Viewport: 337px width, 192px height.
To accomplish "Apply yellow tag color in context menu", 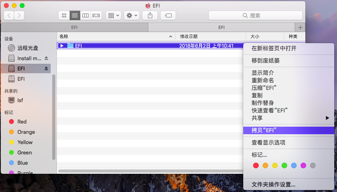I will [275, 165].
